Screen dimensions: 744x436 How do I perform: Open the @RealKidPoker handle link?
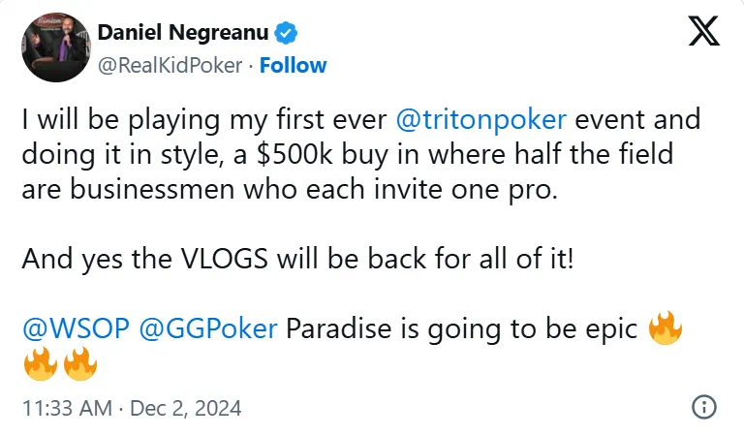[170, 66]
